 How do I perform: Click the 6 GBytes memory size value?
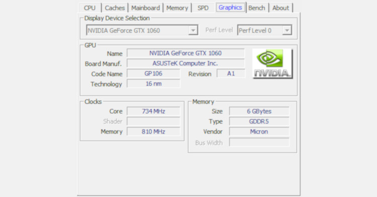pyautogui.click(x=259, y=111)
